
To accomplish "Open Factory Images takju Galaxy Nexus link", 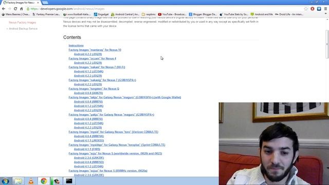I will [x=125, y=97].
